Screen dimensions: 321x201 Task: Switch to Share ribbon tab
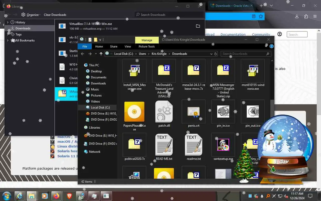click(114, 46)
